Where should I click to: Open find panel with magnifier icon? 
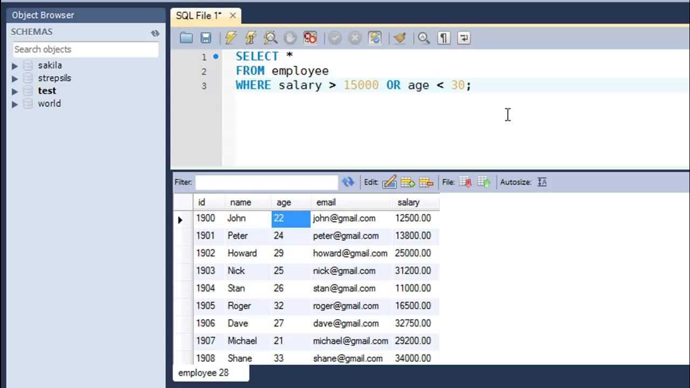pyautogui.click(x=424, y=38)
